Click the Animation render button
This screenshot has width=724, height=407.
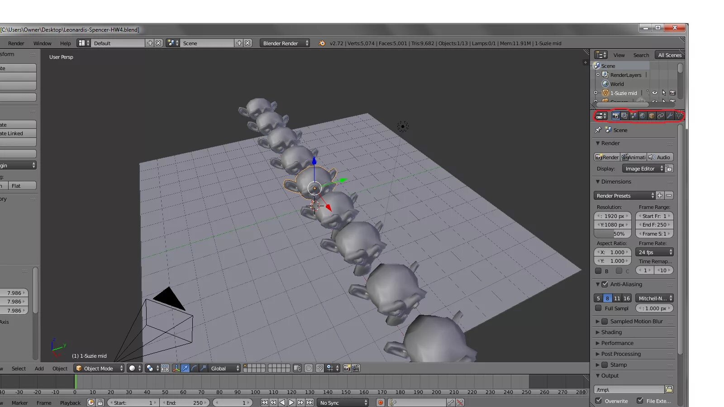[633, 157]
